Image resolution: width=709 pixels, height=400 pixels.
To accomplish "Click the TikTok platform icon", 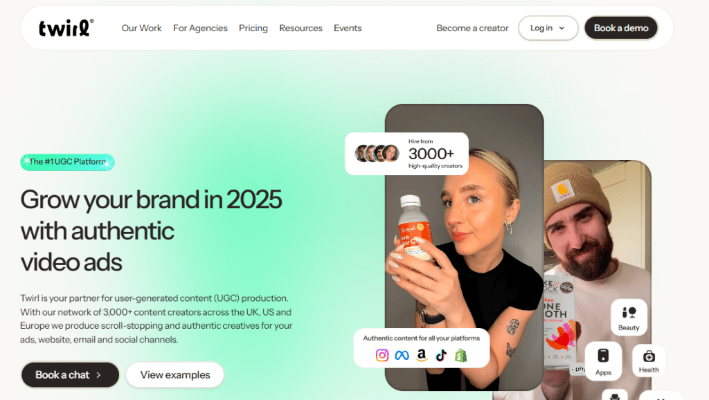I will (441, 356).
